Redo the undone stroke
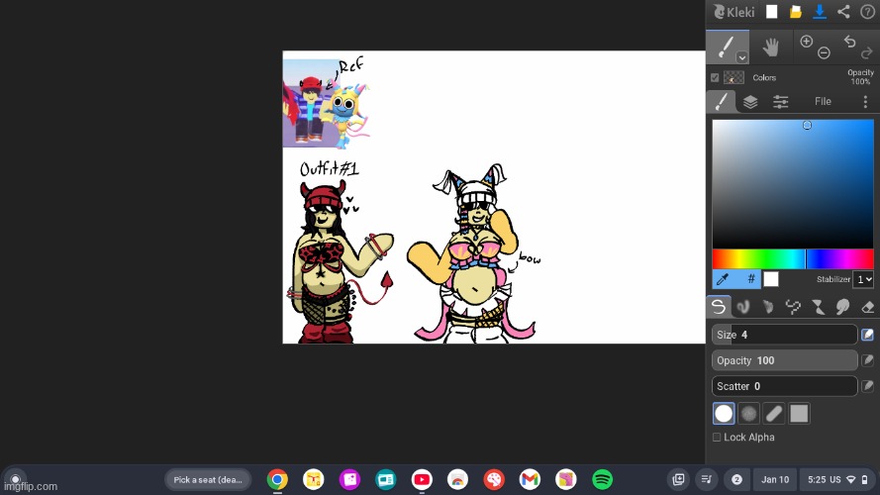 [x=866, y=52]
